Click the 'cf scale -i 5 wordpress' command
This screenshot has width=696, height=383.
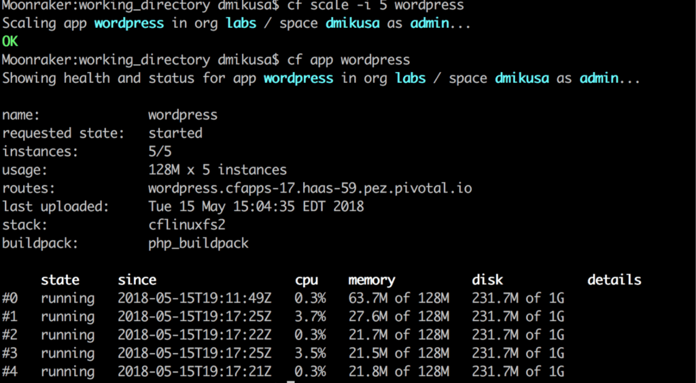pyautogui.click(x=375, y=5)
